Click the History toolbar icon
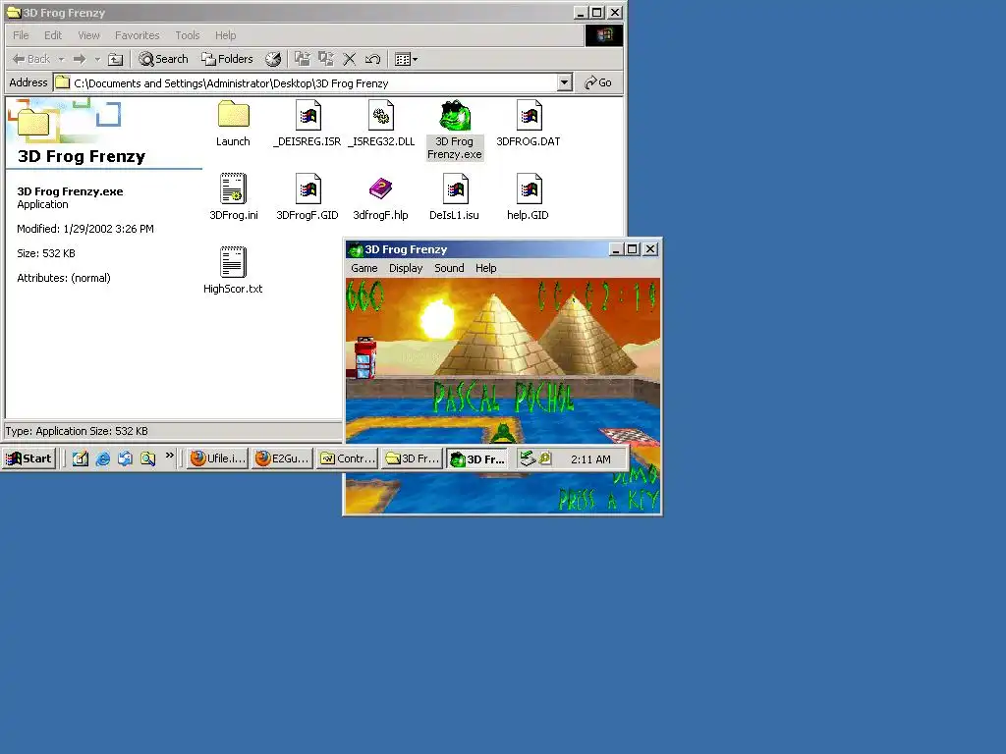Screen dimensions: 1006x754 tap(273, 60)
